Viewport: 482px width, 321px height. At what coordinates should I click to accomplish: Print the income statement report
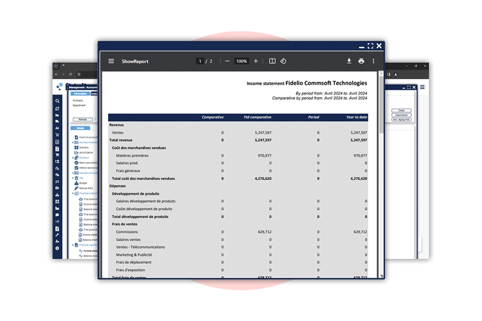(x=361, y=61)
